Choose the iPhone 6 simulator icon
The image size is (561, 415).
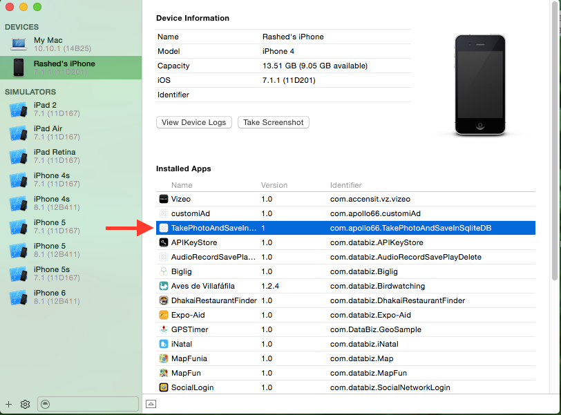pos(18,297)
